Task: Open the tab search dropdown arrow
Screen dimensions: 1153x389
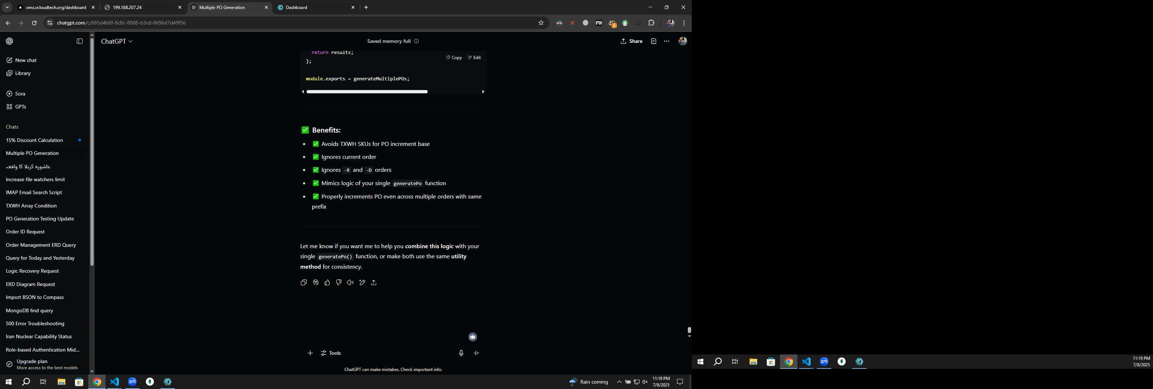Action: (x=7, y=8)
